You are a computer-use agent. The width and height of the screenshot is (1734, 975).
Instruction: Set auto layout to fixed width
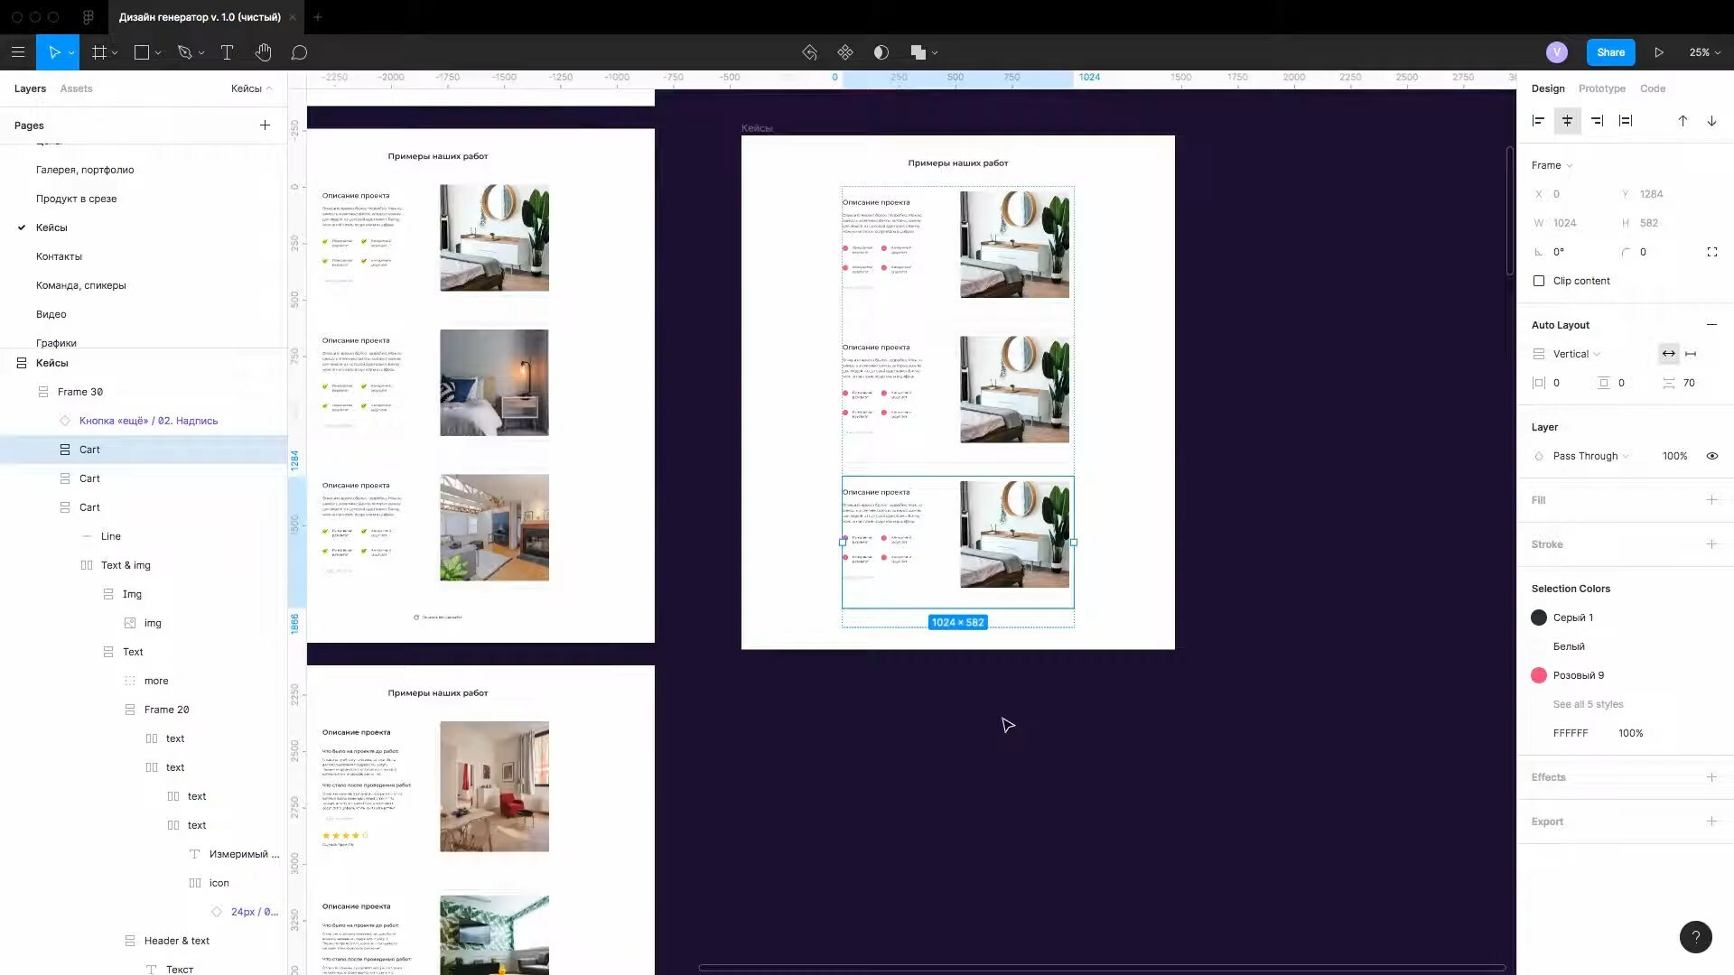[1691, 354]
